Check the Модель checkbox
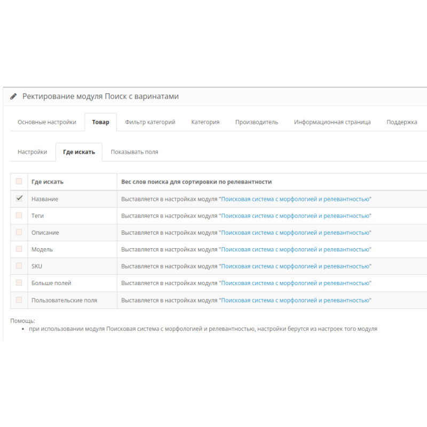Screen dimensions: 427x427 (19, 249)
